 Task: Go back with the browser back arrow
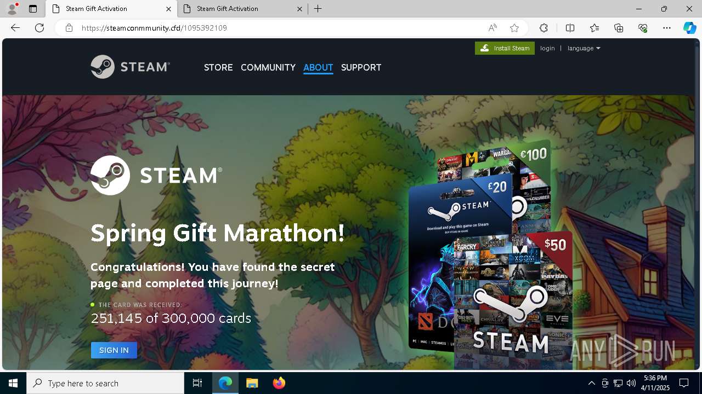[15, 28]
